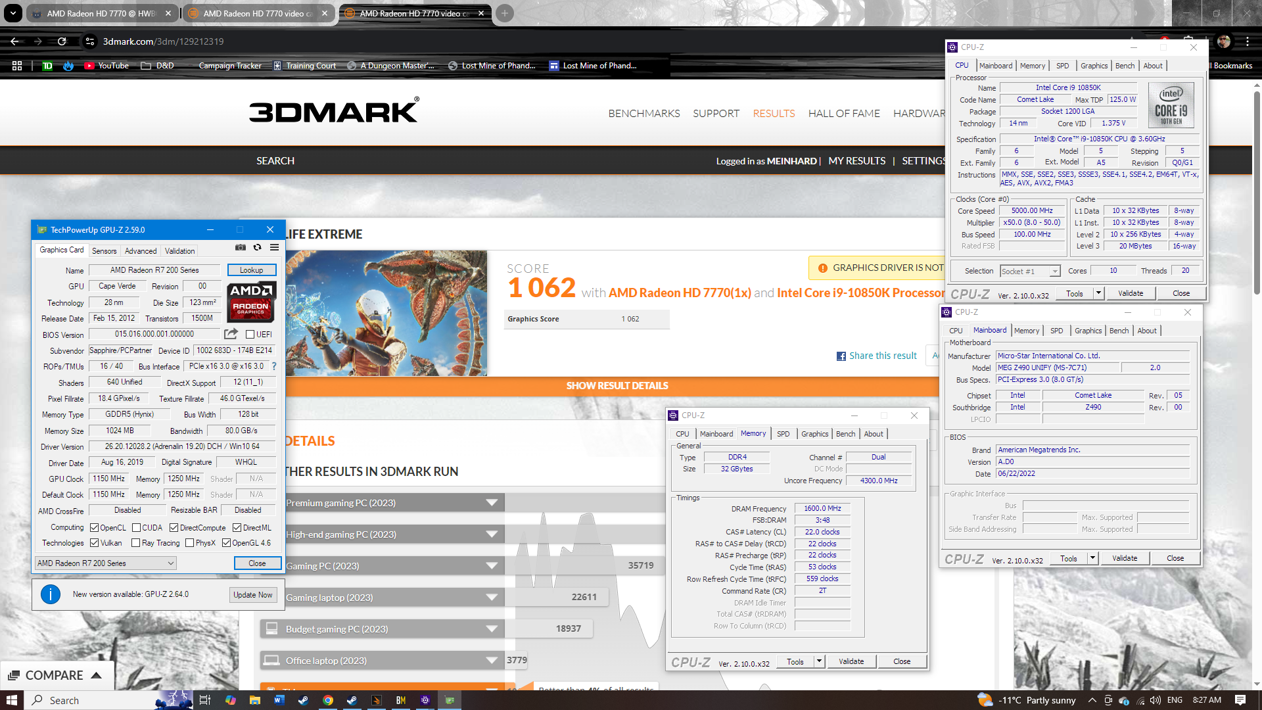Toggle the Ray Tracing checkbox

pyautogui.click(x=136, y=543)
